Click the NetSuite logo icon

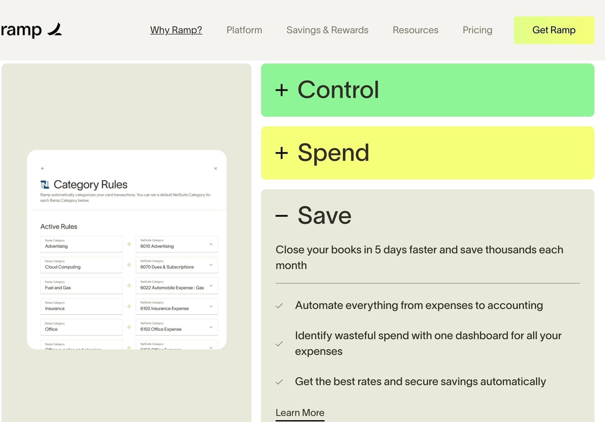45,184
